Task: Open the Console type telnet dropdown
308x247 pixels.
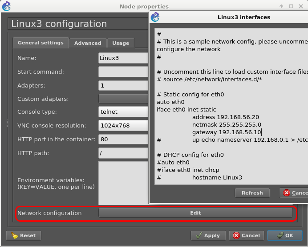Action: pos(123,112)
